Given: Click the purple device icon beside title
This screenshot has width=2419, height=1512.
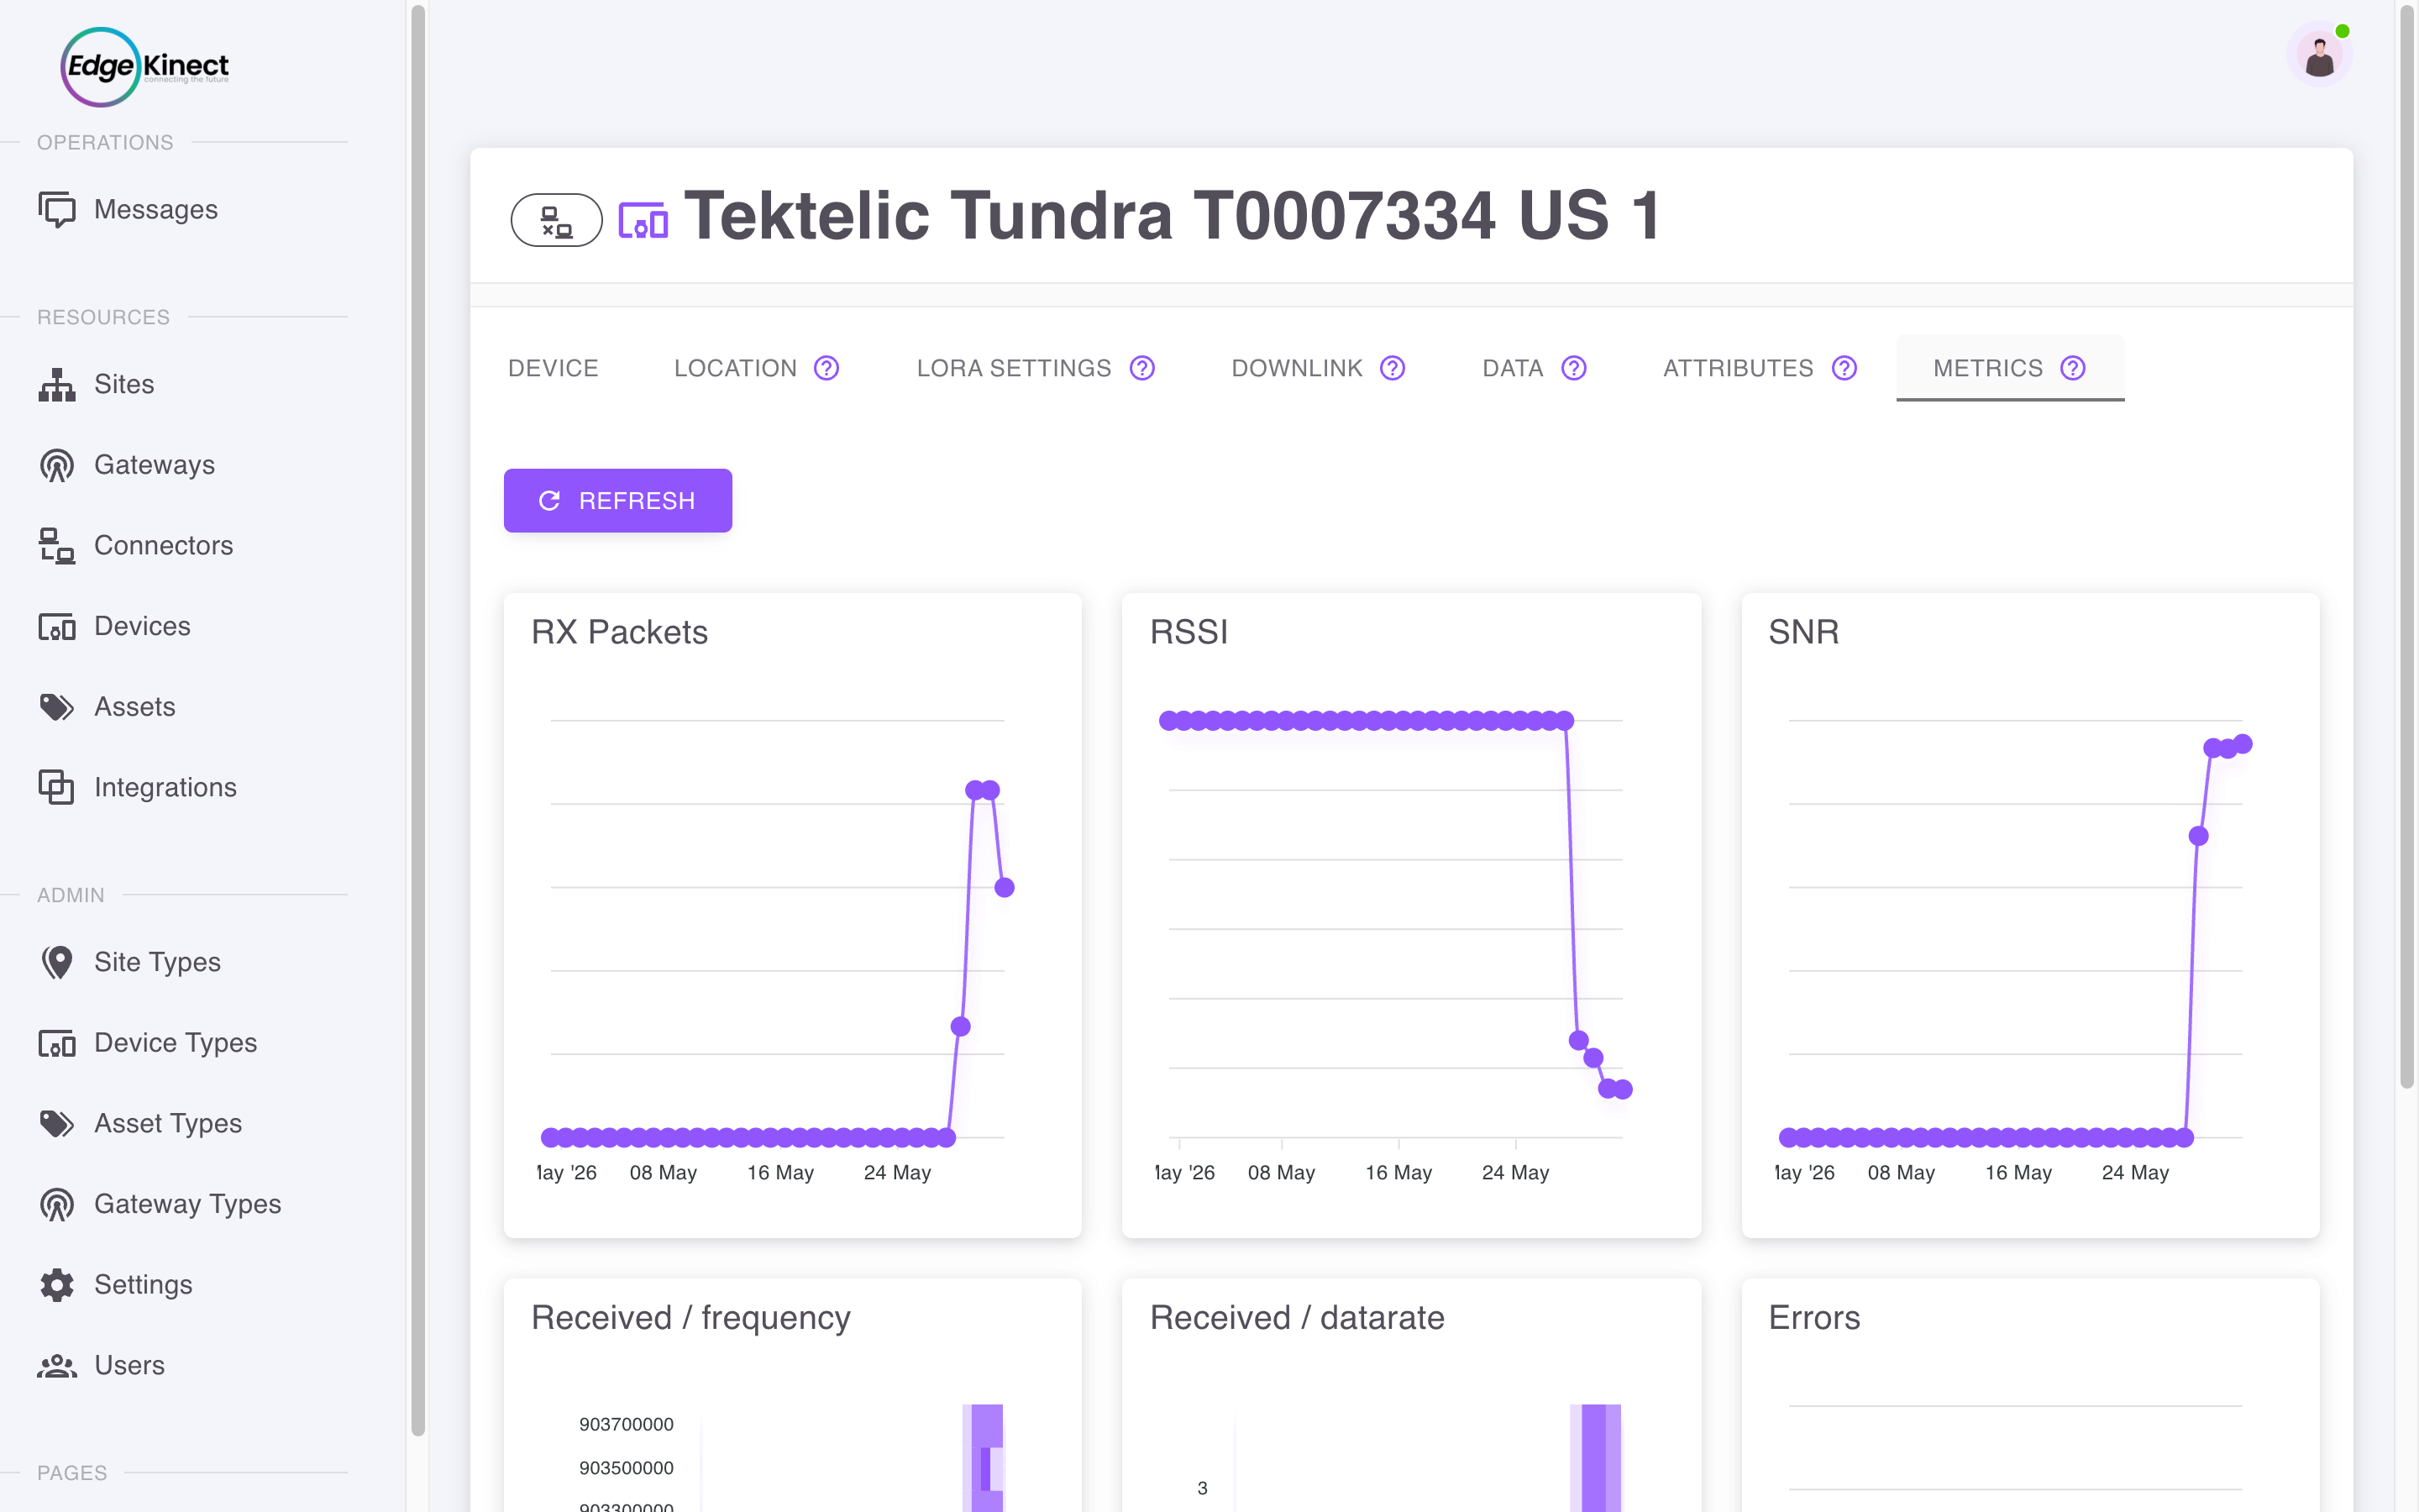Looking at the screenshot, I should (x=643, y=220).
